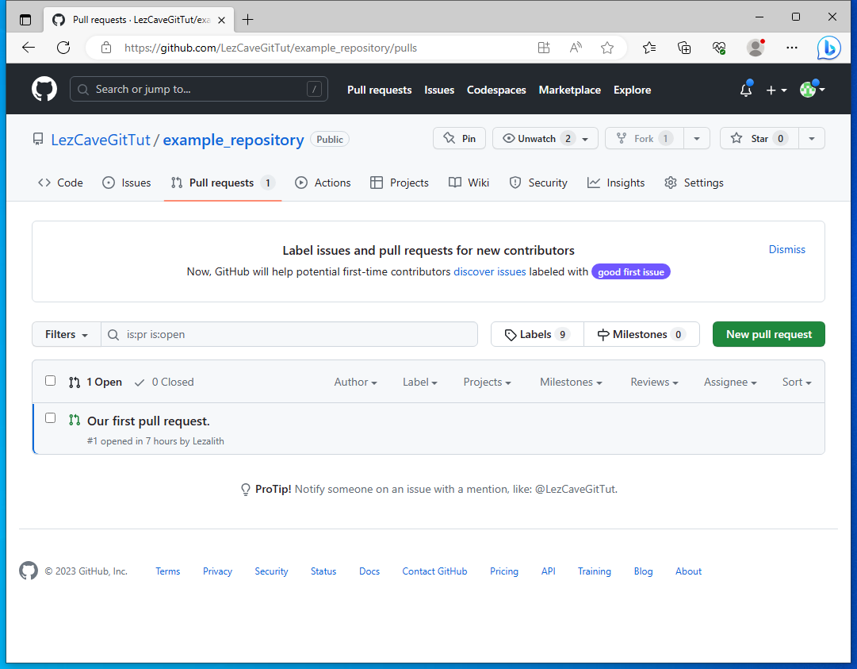
Task: Open a new browser tab with plus icon
Action: pyautogui.click(x=247, y=20)
